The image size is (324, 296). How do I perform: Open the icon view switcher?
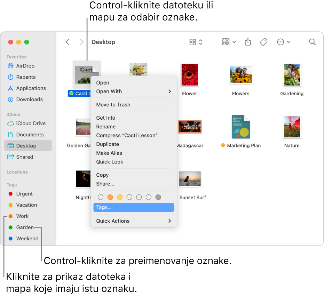[196, 42]
